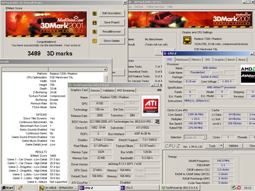Select the CPU tab in CPU-Z
The height and width of the screenshot is (191, 255).
point(169,59)
